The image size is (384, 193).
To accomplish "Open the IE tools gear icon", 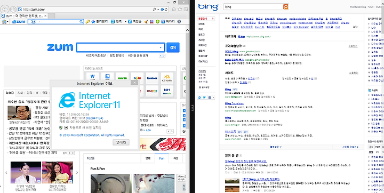I will [186, 9].
